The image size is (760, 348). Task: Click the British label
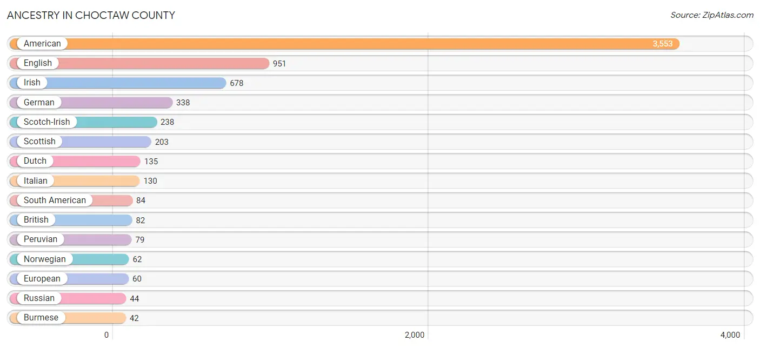(x=36, y=220)
